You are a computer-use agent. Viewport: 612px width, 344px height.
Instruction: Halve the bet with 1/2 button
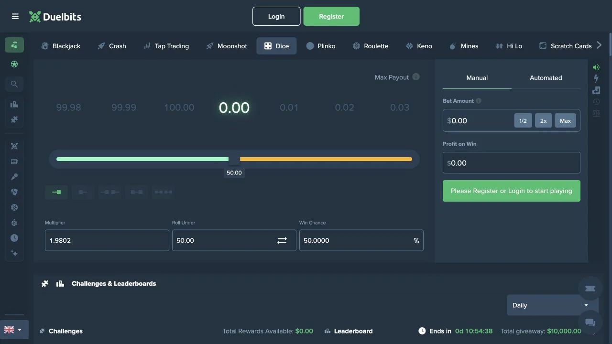click(x=523, y=121)
